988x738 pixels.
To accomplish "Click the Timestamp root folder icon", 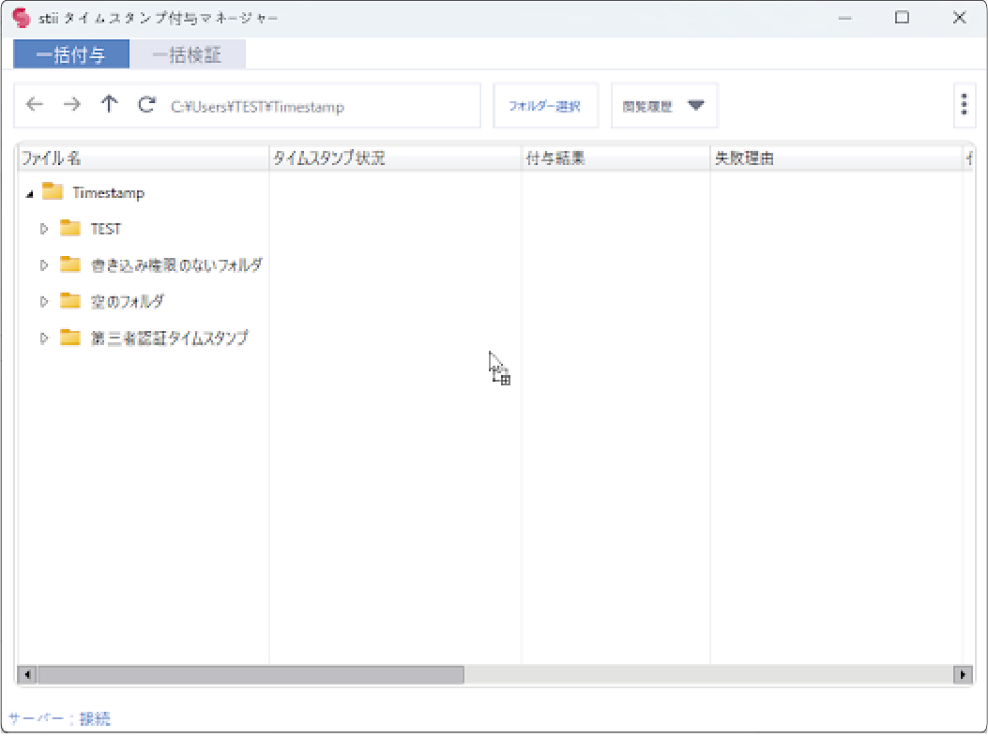I will click(53, 192).
